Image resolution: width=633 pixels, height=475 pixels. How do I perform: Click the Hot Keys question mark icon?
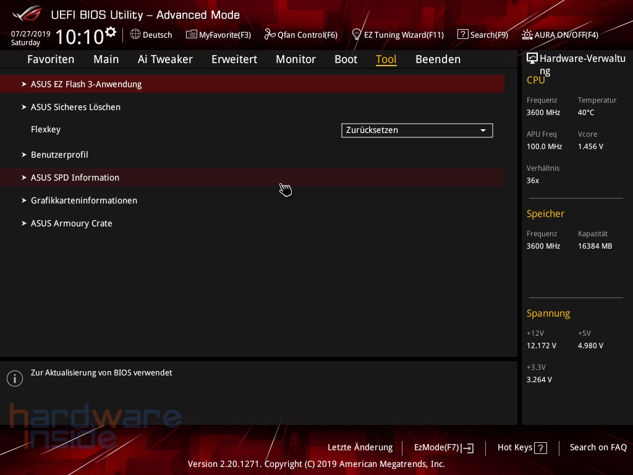click(540, 448)
